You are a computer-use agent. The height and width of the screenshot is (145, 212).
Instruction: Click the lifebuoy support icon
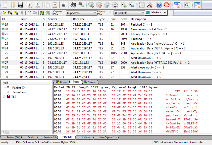point(167,5)
